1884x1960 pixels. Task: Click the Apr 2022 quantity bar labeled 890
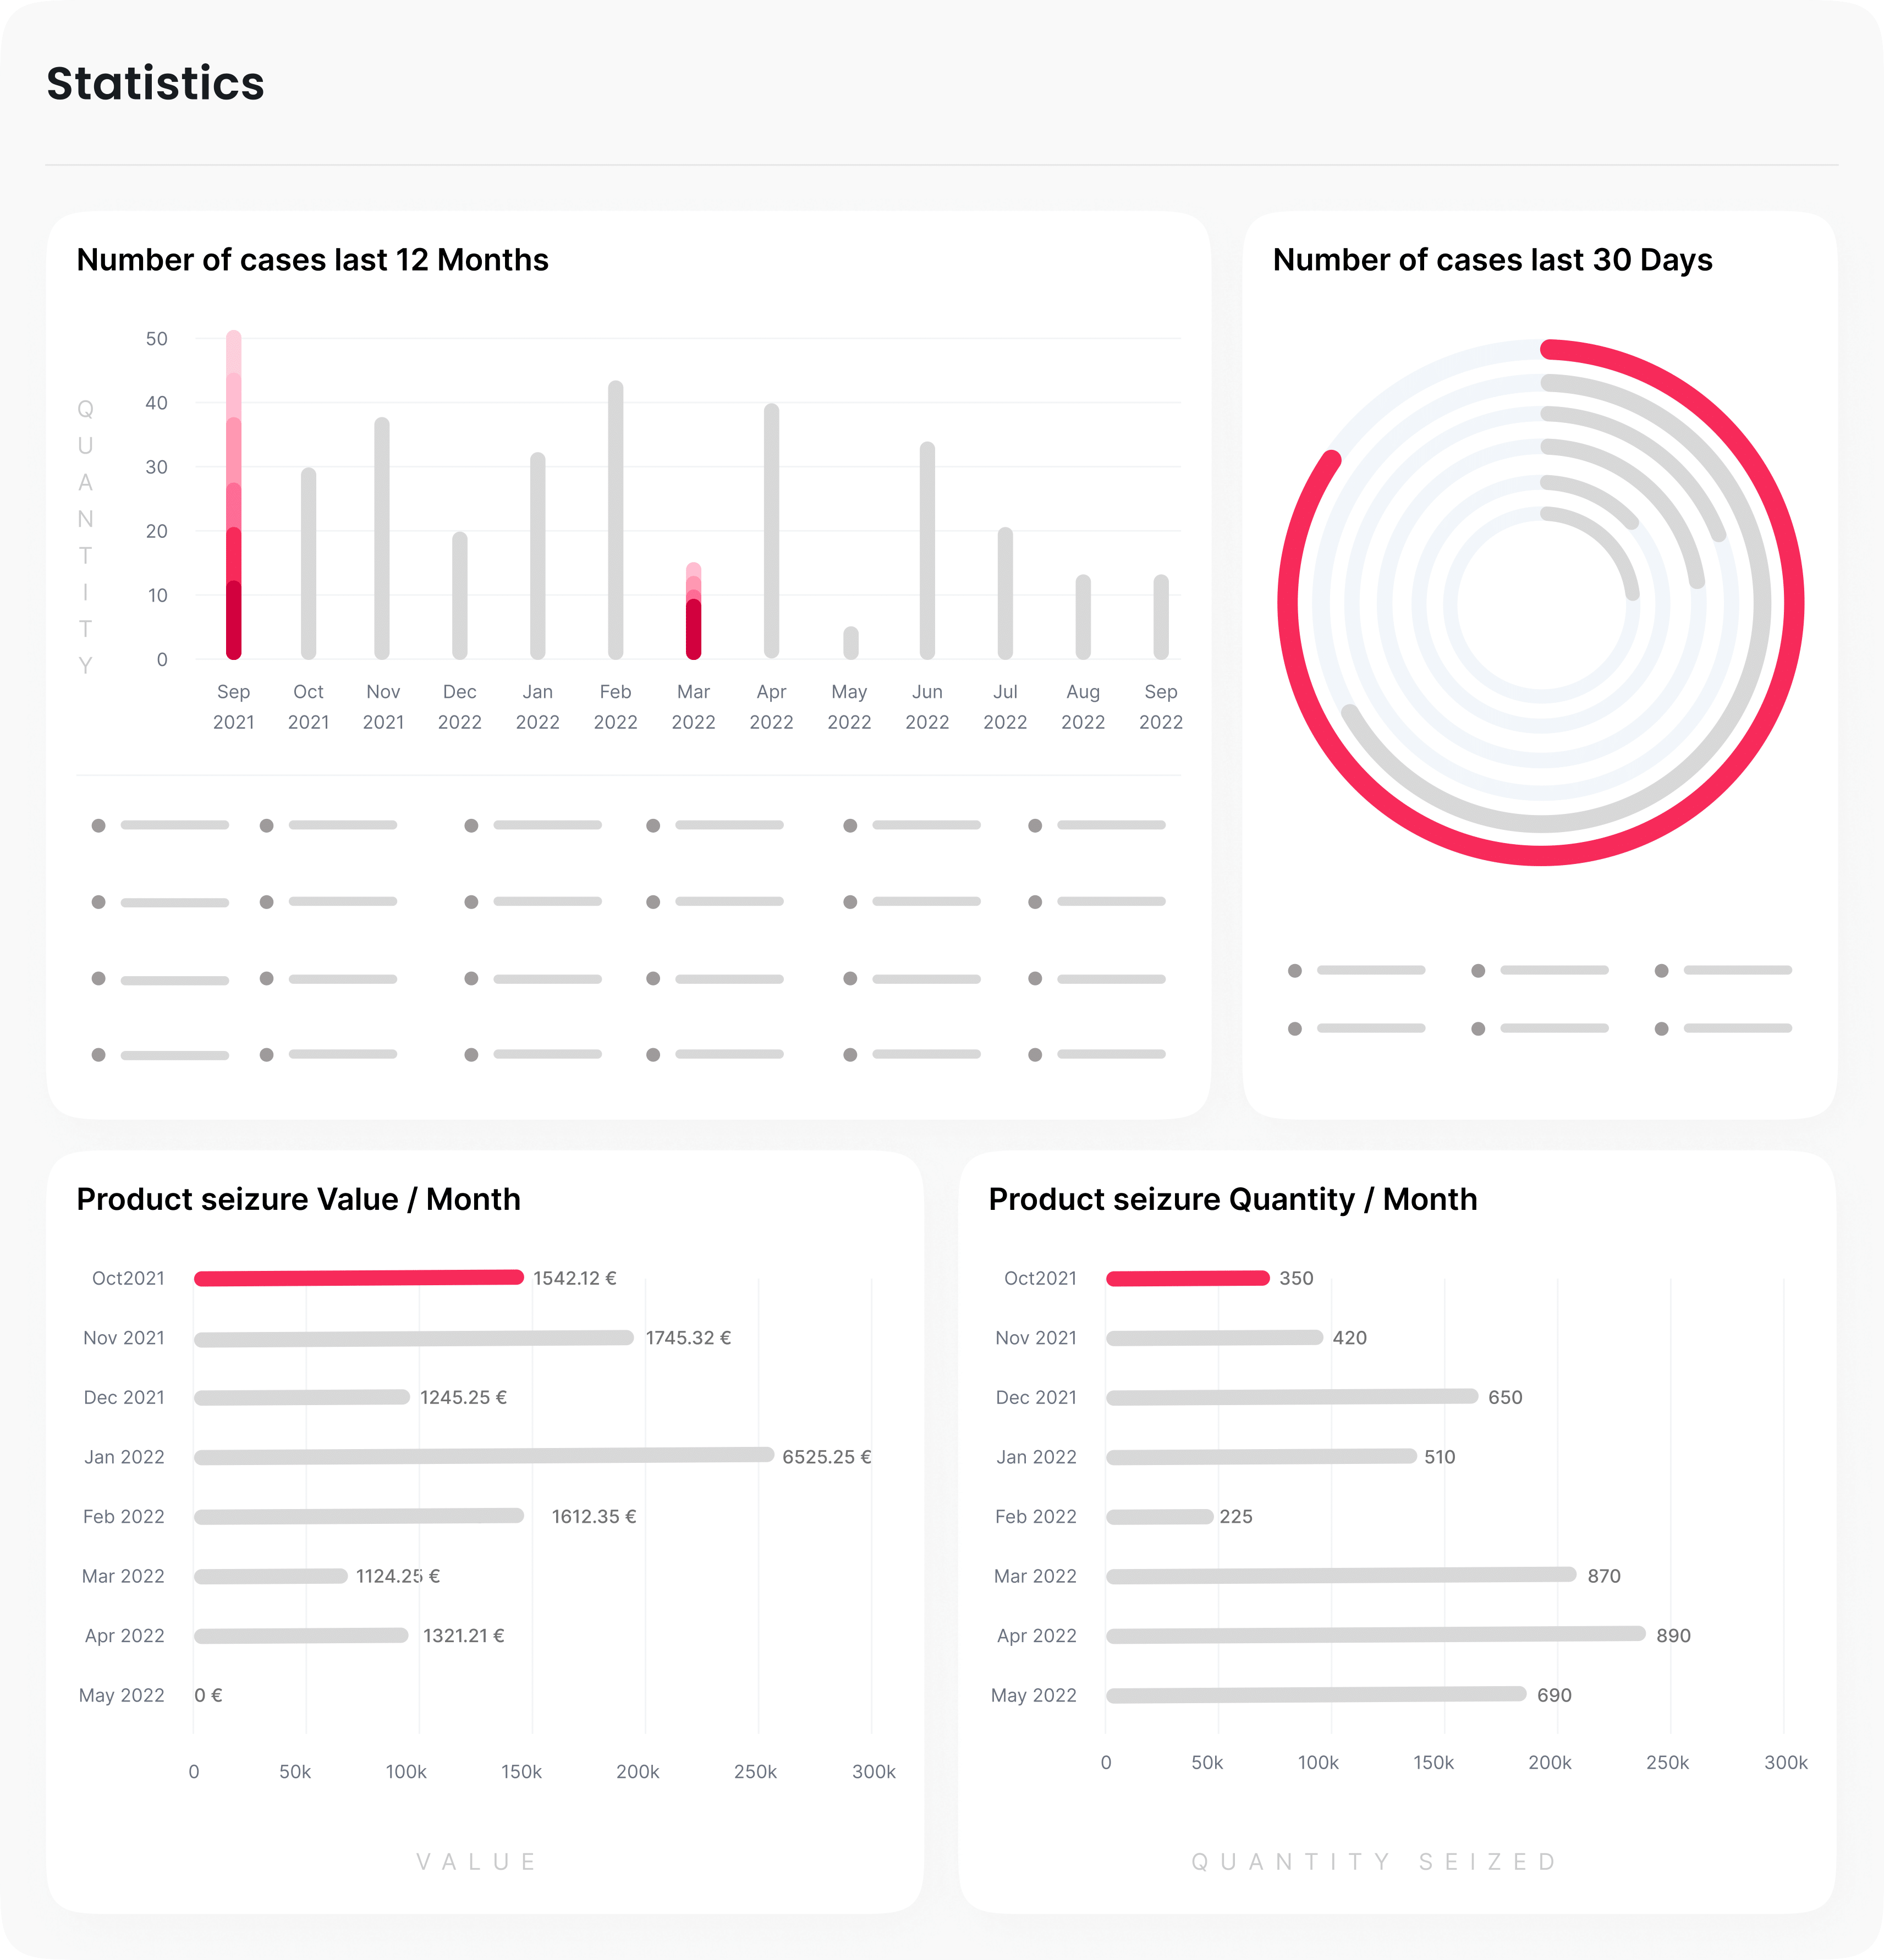tap(1376, 1635)
